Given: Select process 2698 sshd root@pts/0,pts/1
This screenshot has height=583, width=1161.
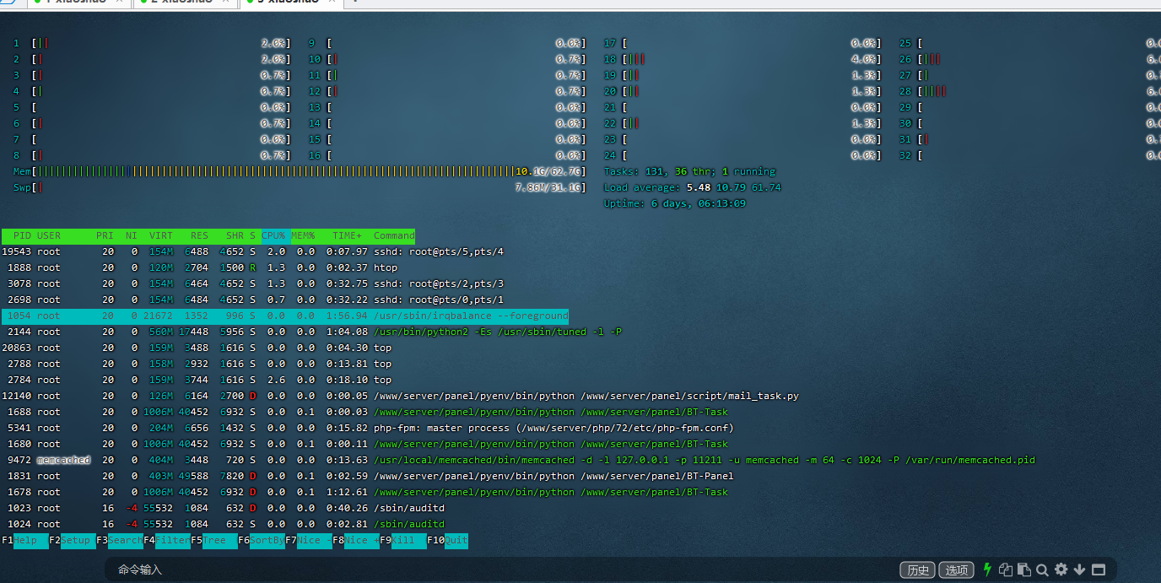Looking at the screenshot, I should click(x=253, y=300).
